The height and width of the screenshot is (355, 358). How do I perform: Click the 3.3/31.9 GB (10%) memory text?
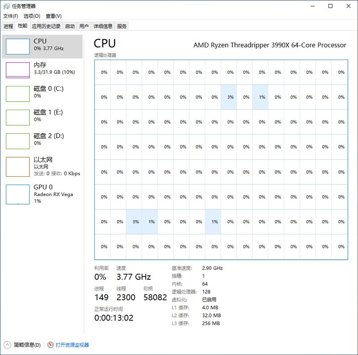[x=54, y=72]
